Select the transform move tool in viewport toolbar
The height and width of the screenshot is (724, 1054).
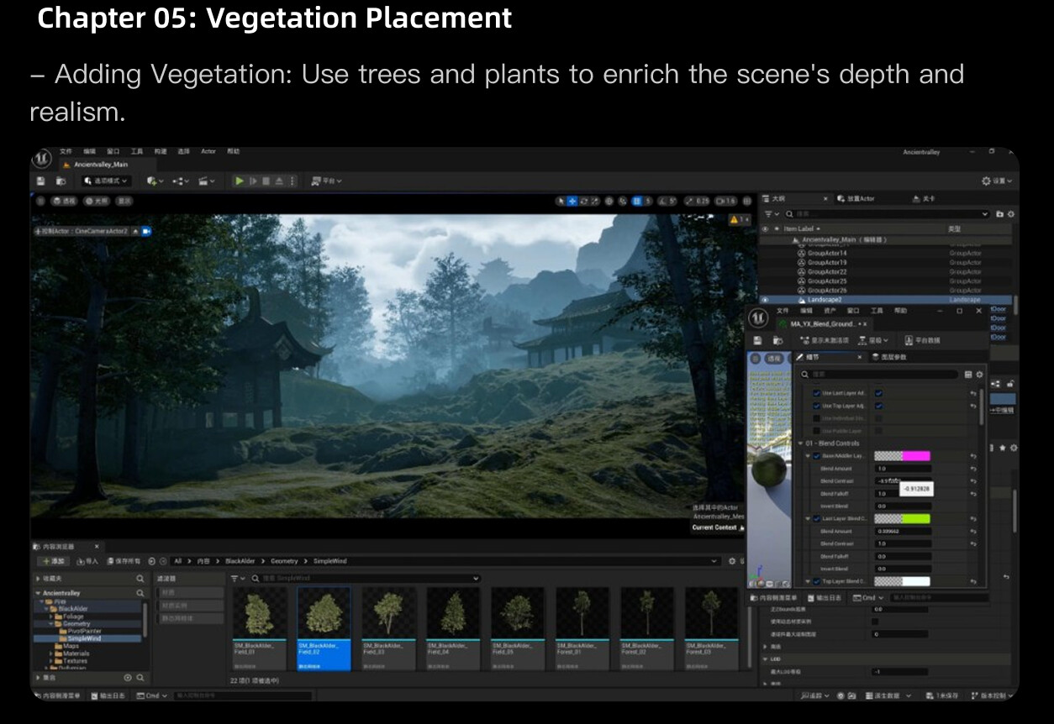click(x=572, y=202)
